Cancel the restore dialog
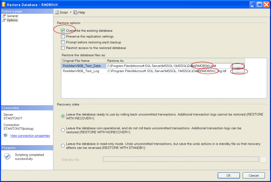 point(253,176)
